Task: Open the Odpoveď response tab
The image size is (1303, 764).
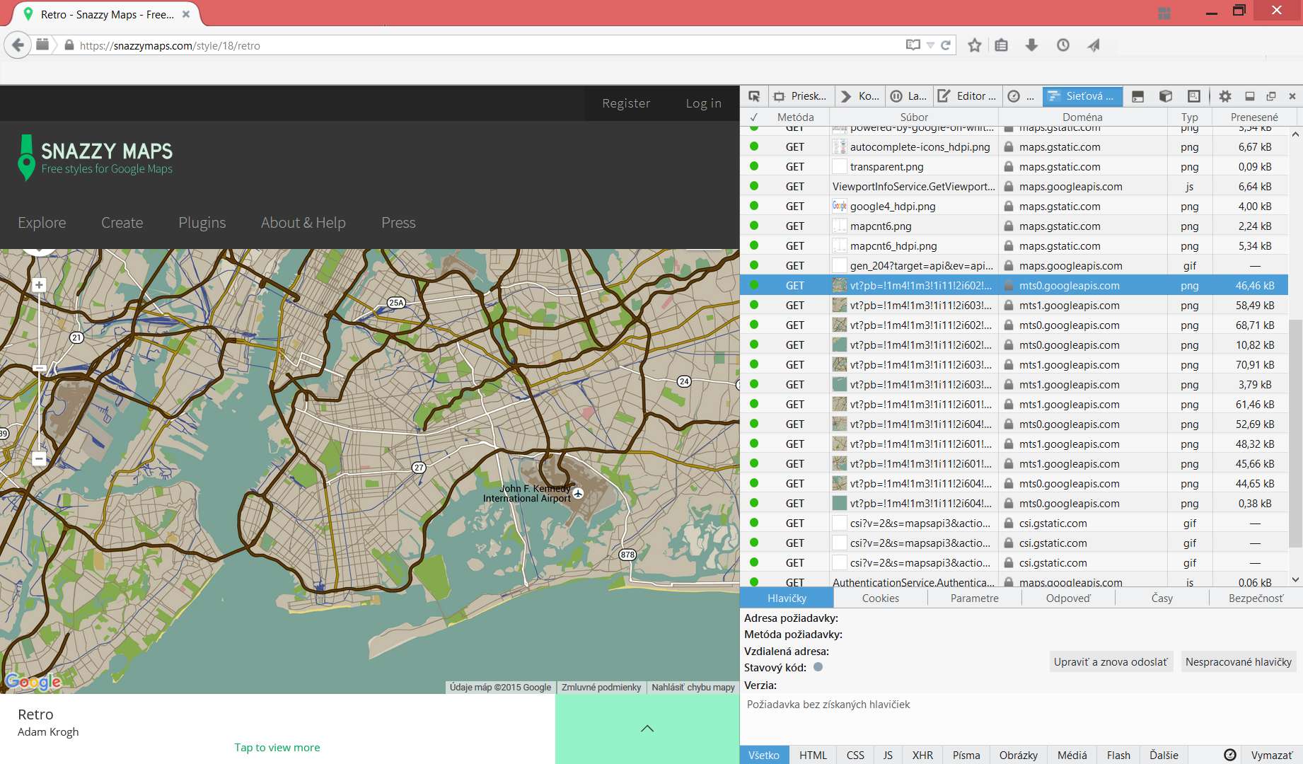Action: click(x=1068, y=598)
